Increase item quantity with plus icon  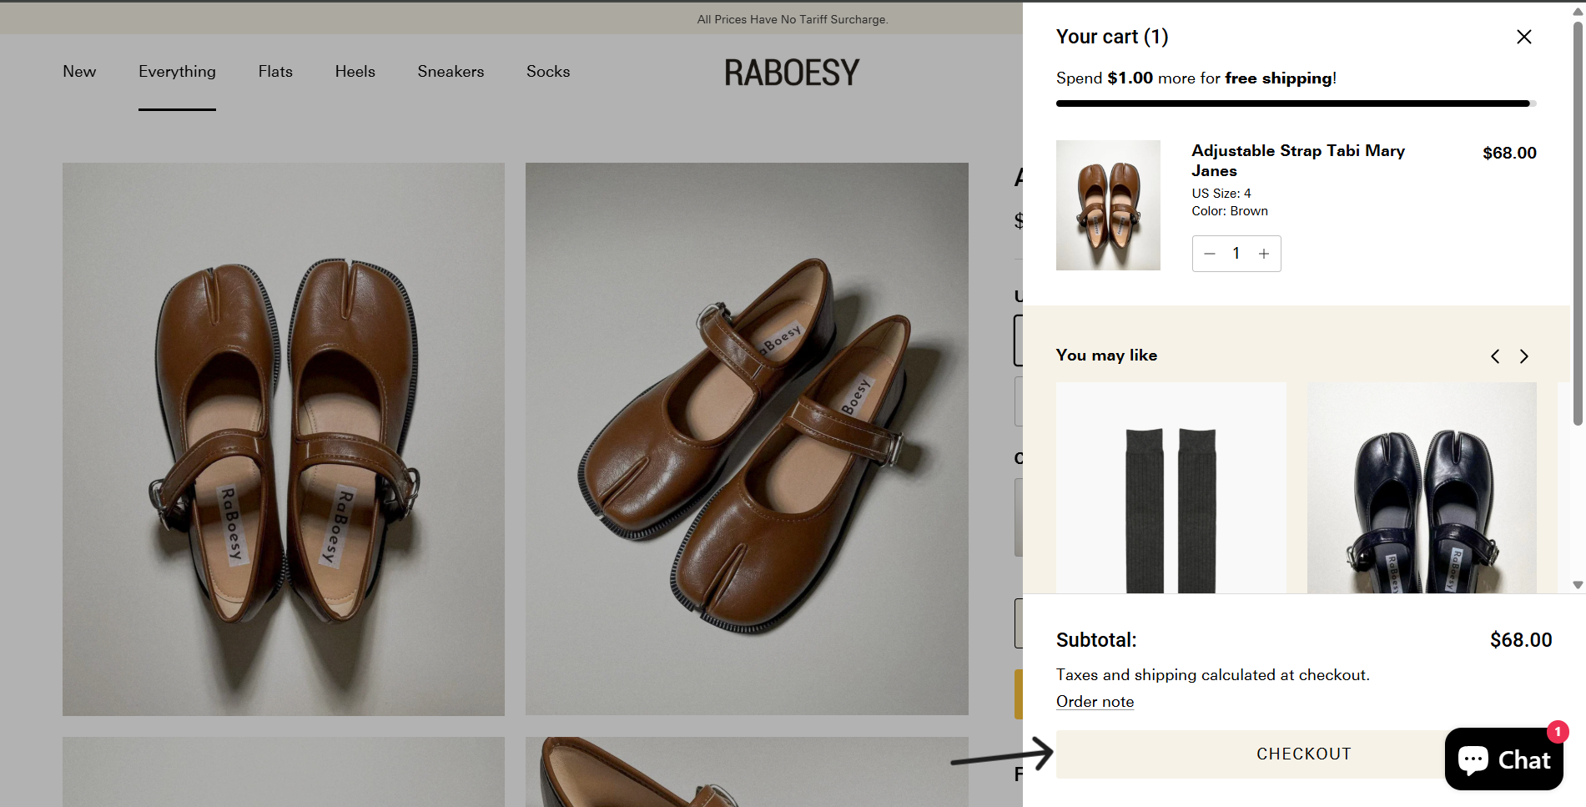(1264, 254)
